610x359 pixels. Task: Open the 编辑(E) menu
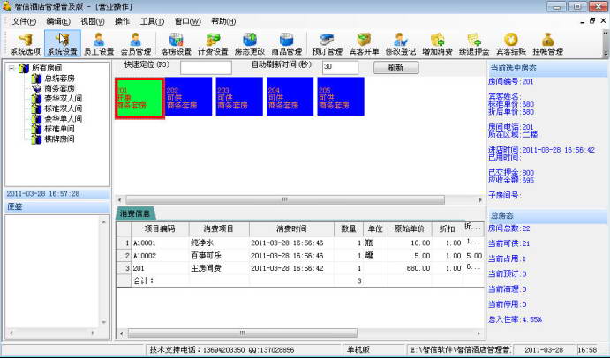coord(58,21)
